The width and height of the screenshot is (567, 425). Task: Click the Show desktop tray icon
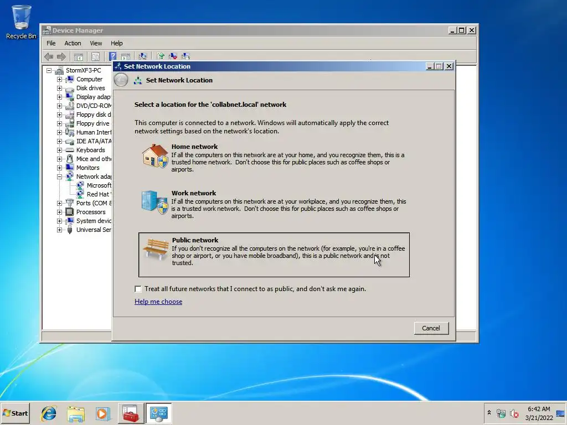560,413
